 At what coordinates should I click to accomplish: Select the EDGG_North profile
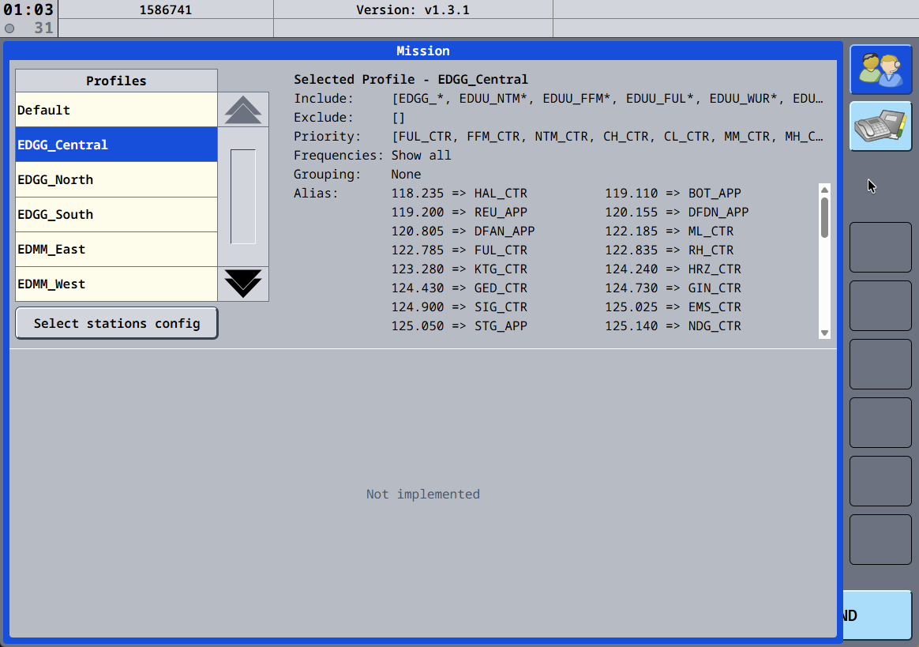(x=116, y=179)
